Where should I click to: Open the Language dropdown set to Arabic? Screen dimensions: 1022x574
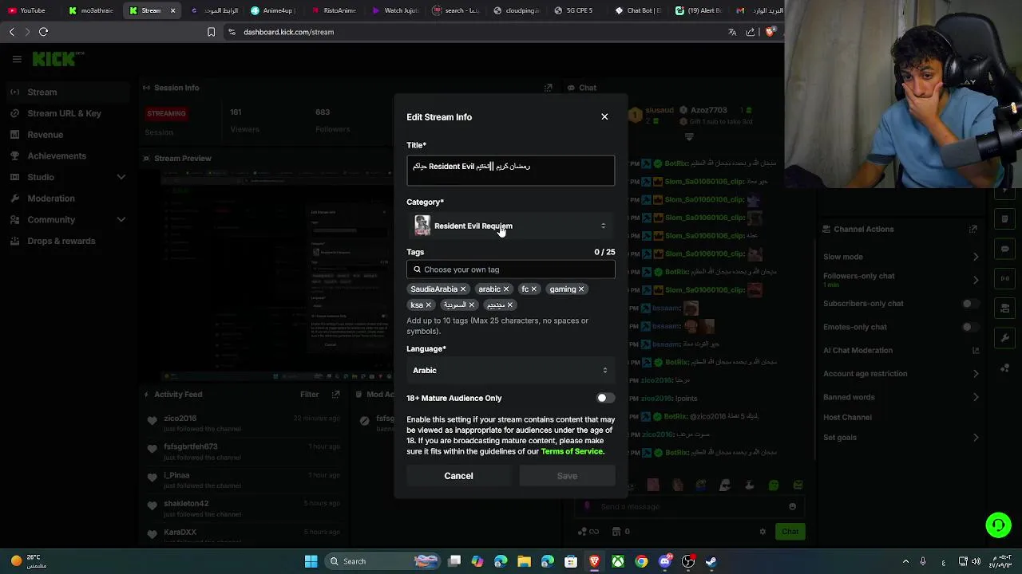[510, 370]
